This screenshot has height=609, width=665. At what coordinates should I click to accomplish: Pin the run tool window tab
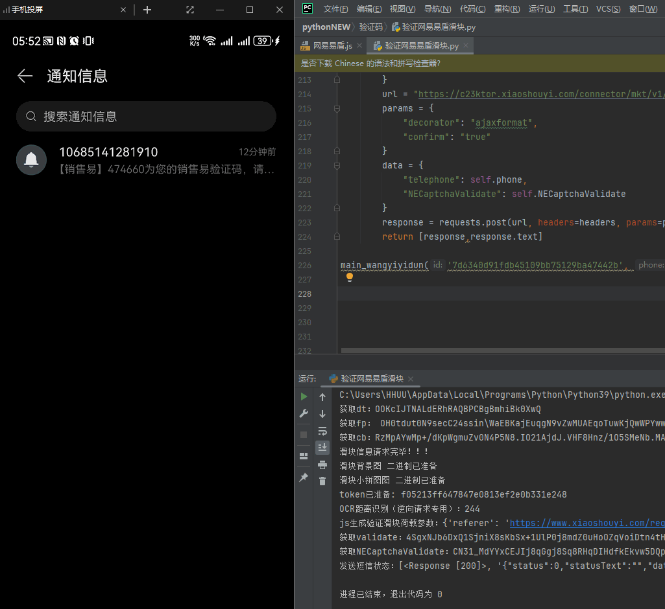(305, 477)
